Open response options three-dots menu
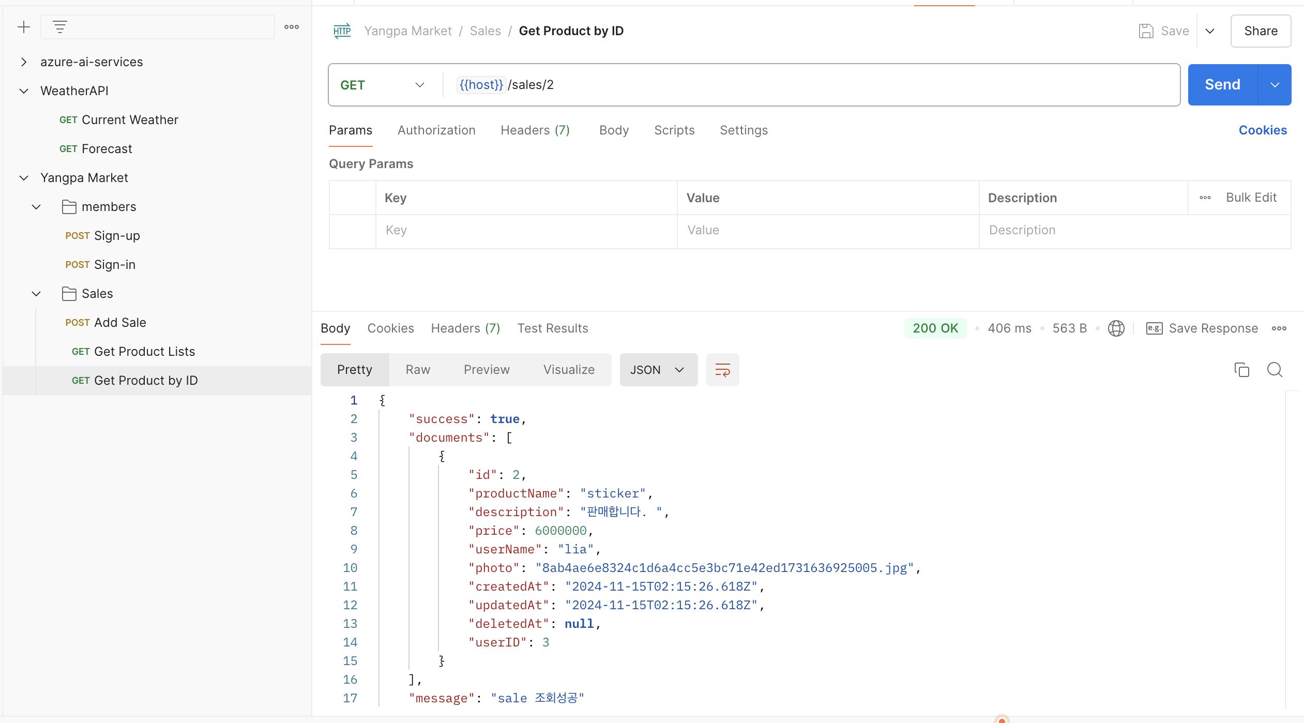The height and width of the screenshot is (723, 1304). tap(1279, 328)
